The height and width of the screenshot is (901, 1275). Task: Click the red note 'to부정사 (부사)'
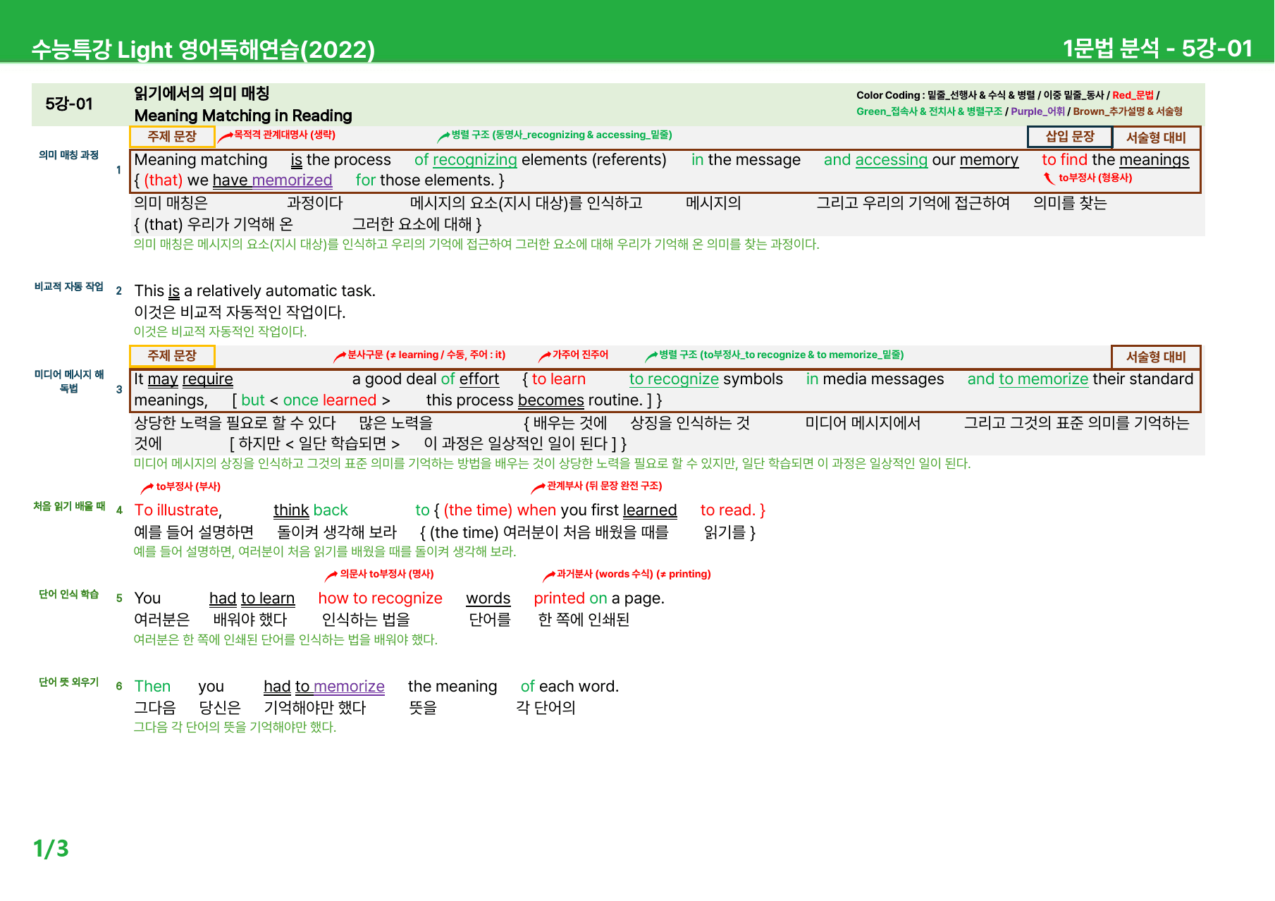click(x=188, y=486)
